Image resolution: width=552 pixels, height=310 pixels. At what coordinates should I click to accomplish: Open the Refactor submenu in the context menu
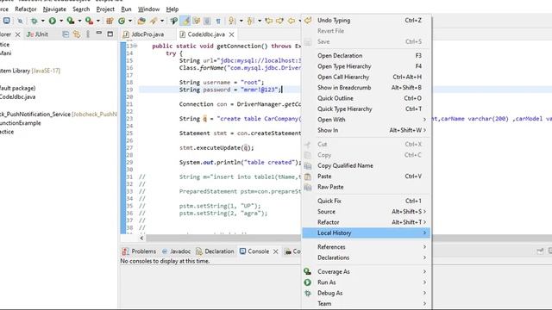[x=366, y=222]
